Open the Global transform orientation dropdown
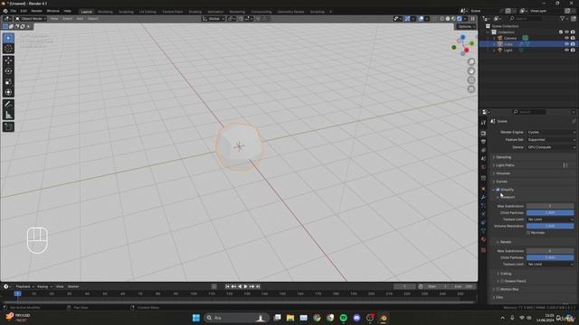 click(214, 18)
